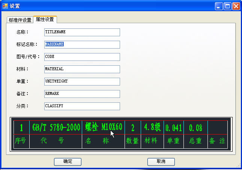Close the 设置 dialog window
This screenshot has height=170, width=242.
coord(236,6)
